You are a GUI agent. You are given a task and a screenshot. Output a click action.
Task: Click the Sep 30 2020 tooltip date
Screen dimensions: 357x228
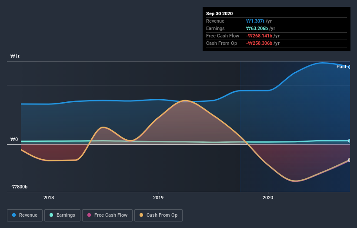coord(220,13)
